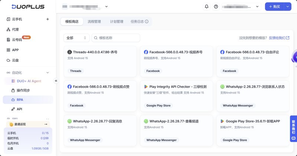Click info icon next to 任务日志
The width and height of the screenshot is (297, 156).
pos(147,22)
